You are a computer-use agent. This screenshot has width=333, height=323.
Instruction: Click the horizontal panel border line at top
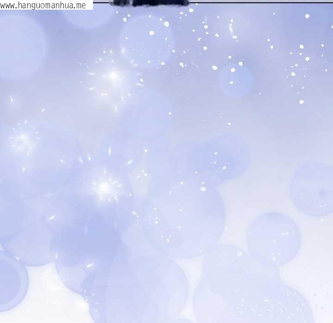259,2
